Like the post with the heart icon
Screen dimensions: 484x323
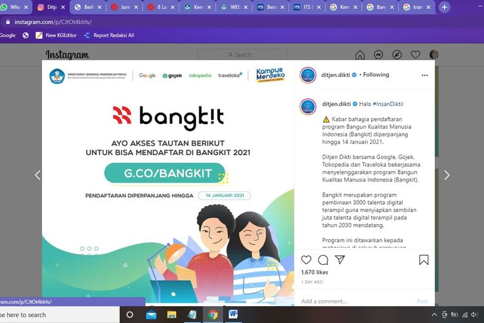click(307, 260)
